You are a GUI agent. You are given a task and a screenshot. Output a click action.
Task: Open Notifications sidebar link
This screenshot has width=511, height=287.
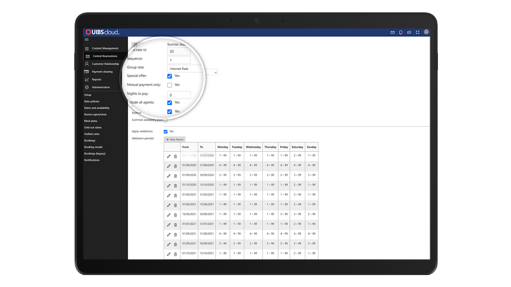[x=92, y=160]
